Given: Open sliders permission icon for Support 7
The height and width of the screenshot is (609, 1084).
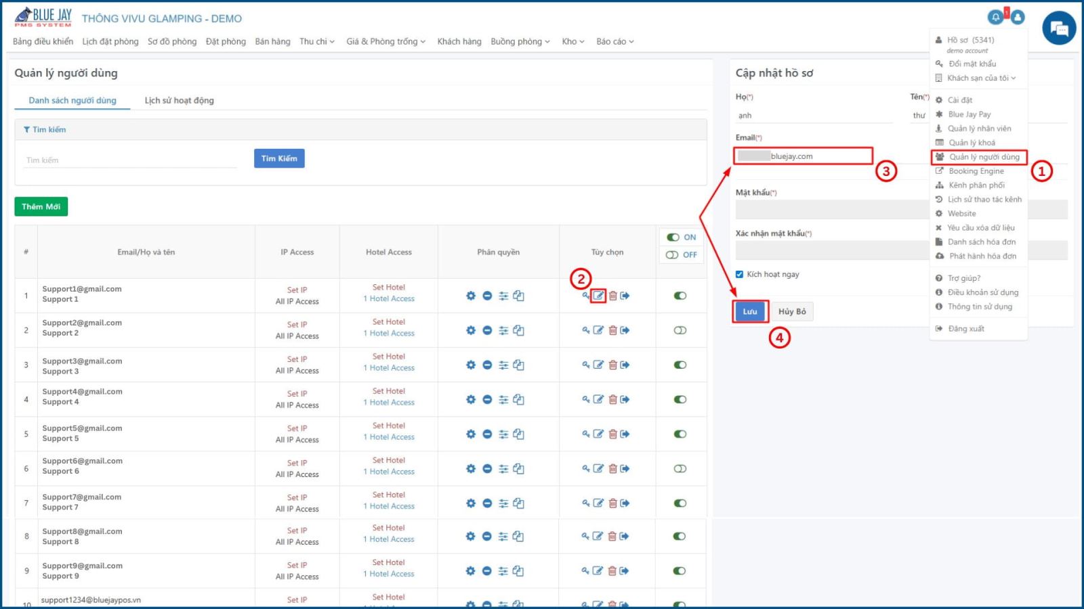Looking at the screenshot, I should point(503,503).
